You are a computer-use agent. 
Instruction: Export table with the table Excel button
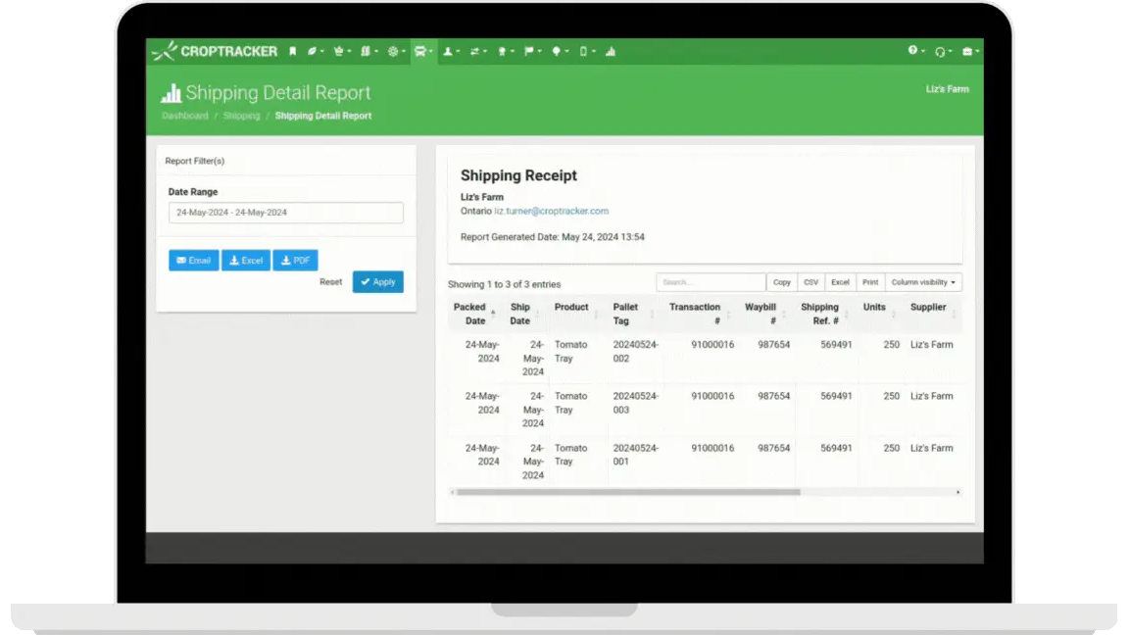(x=840, y=282)
